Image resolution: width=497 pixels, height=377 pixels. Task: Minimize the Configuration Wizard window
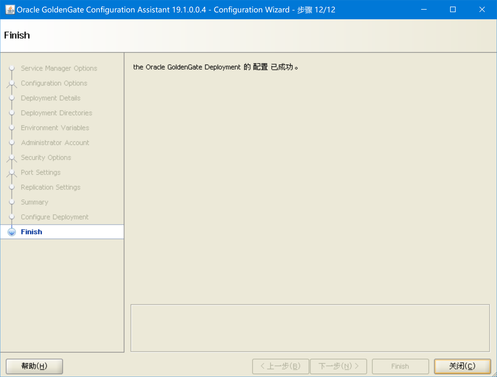point(424,10)
